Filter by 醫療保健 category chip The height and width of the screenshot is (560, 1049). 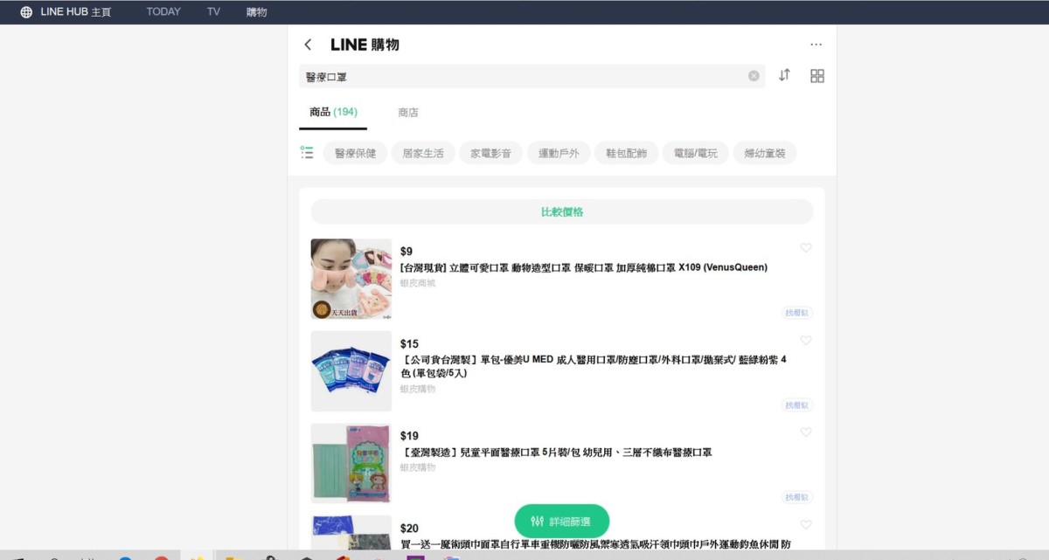click(x=355, y=153)
